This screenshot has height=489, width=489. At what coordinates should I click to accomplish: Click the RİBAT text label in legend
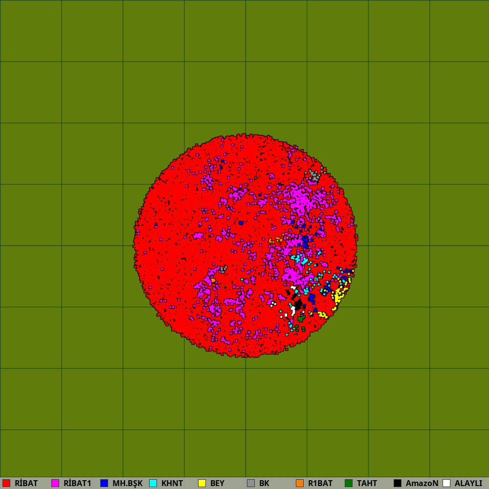[x=26, y=483]
